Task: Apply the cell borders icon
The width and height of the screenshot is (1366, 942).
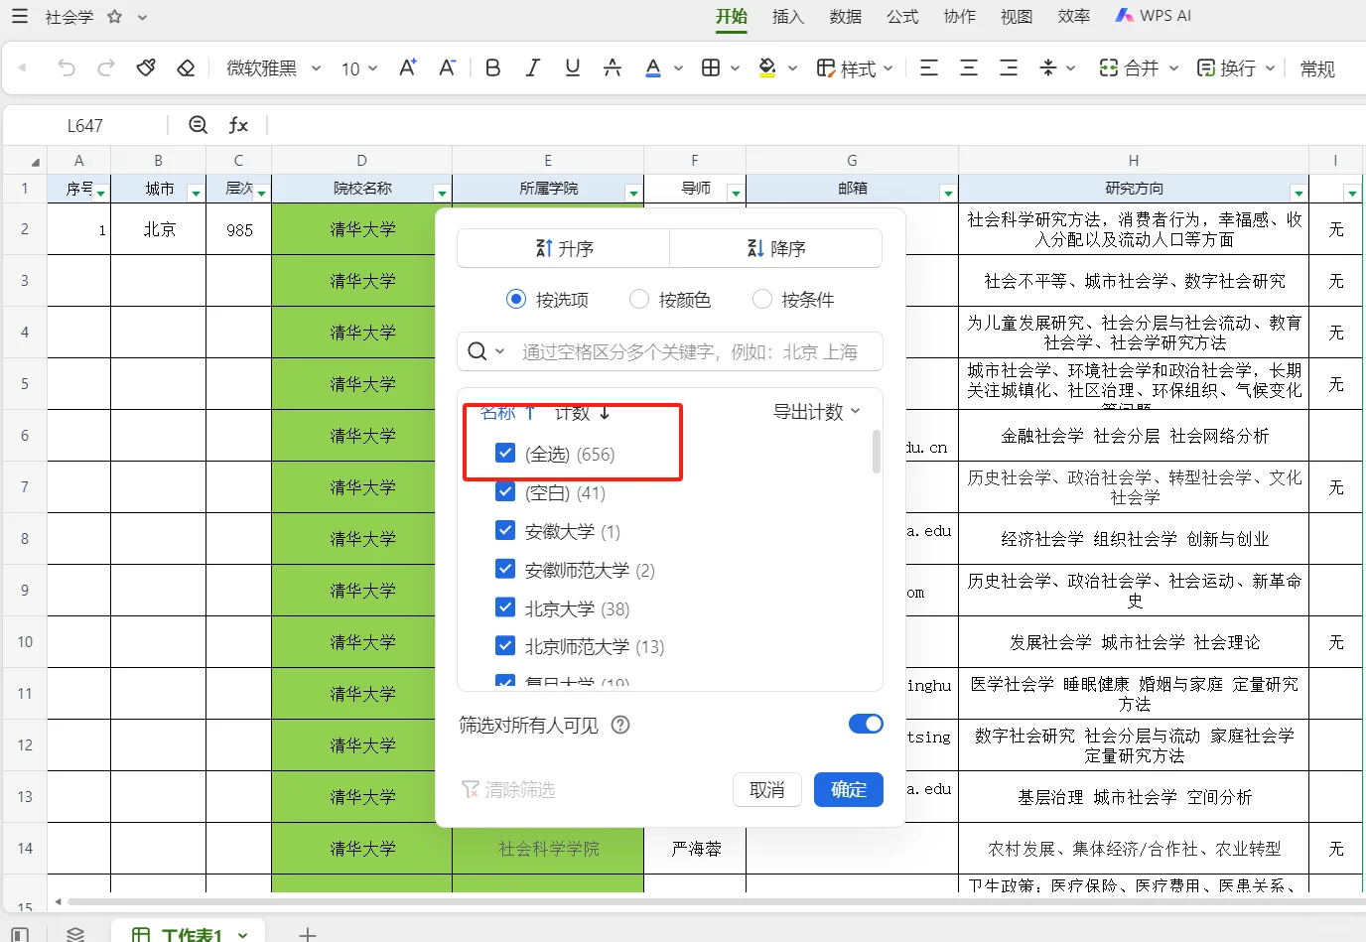Action: [x=711, y=67]
